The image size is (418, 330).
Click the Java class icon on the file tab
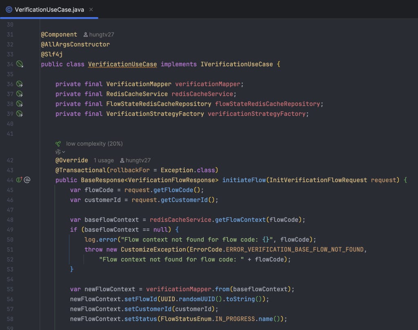tap(9, 10)
